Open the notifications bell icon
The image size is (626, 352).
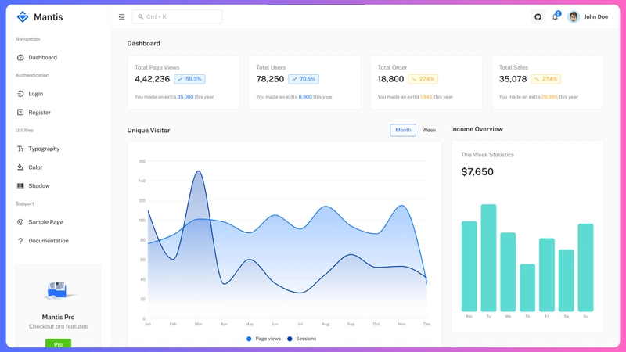(556, 16)
